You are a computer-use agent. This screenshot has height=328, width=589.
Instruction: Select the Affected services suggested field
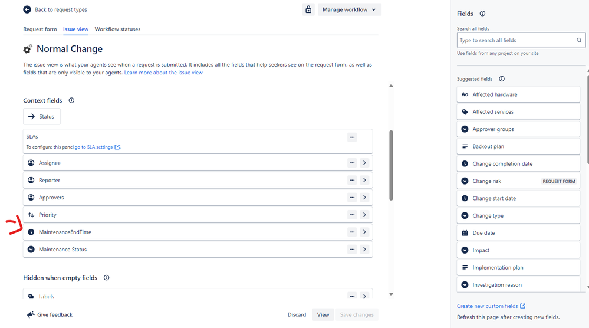pyautogui.click(x=518, y=111)
